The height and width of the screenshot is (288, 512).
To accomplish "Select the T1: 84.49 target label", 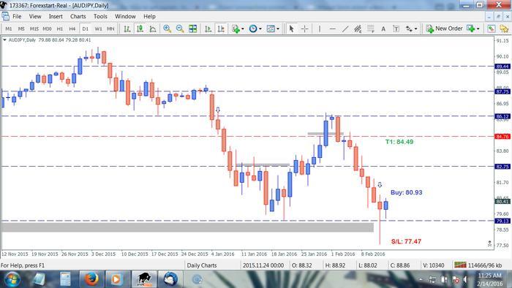I will [x=399, y=142].
